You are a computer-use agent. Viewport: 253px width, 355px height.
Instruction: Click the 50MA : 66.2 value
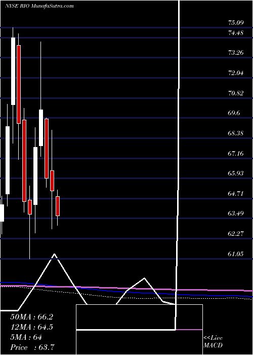click(31, 317)
